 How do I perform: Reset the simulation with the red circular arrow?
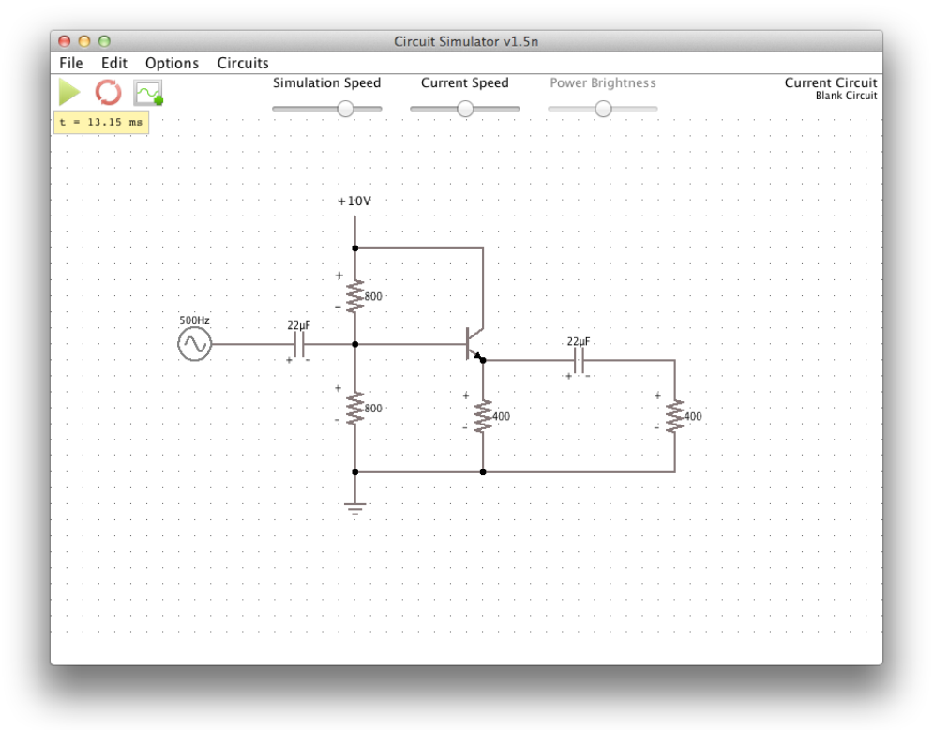109,93
